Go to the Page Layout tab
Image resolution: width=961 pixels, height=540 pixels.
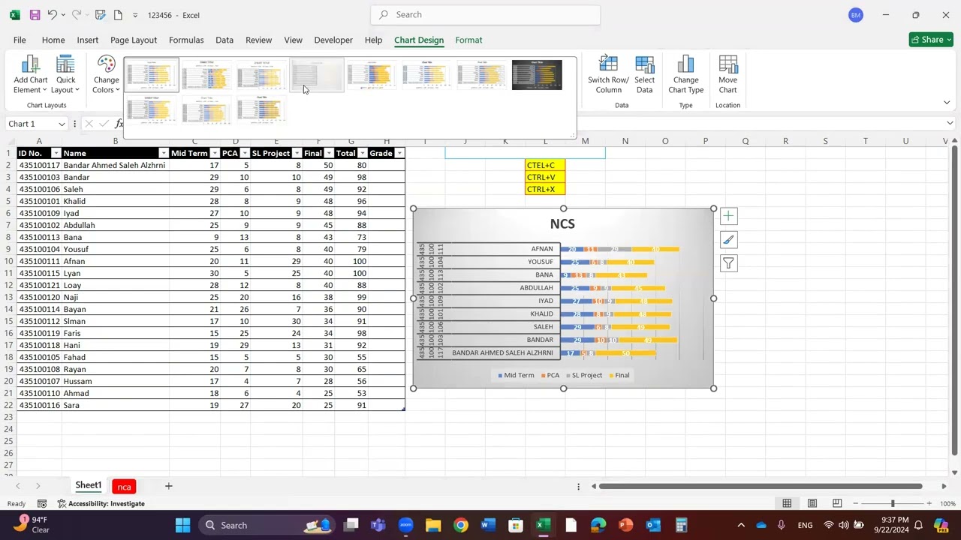pos(134,40)
